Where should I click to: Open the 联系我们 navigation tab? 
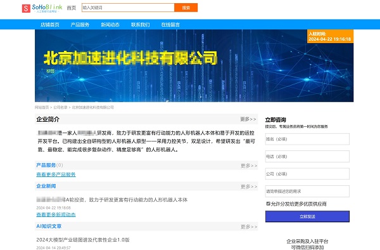pos(141,25)
